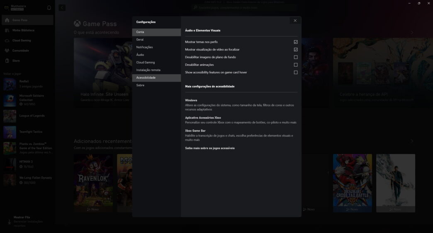Open League of Legends in the recent list
433x233 pixels.
tap(28, 116)
